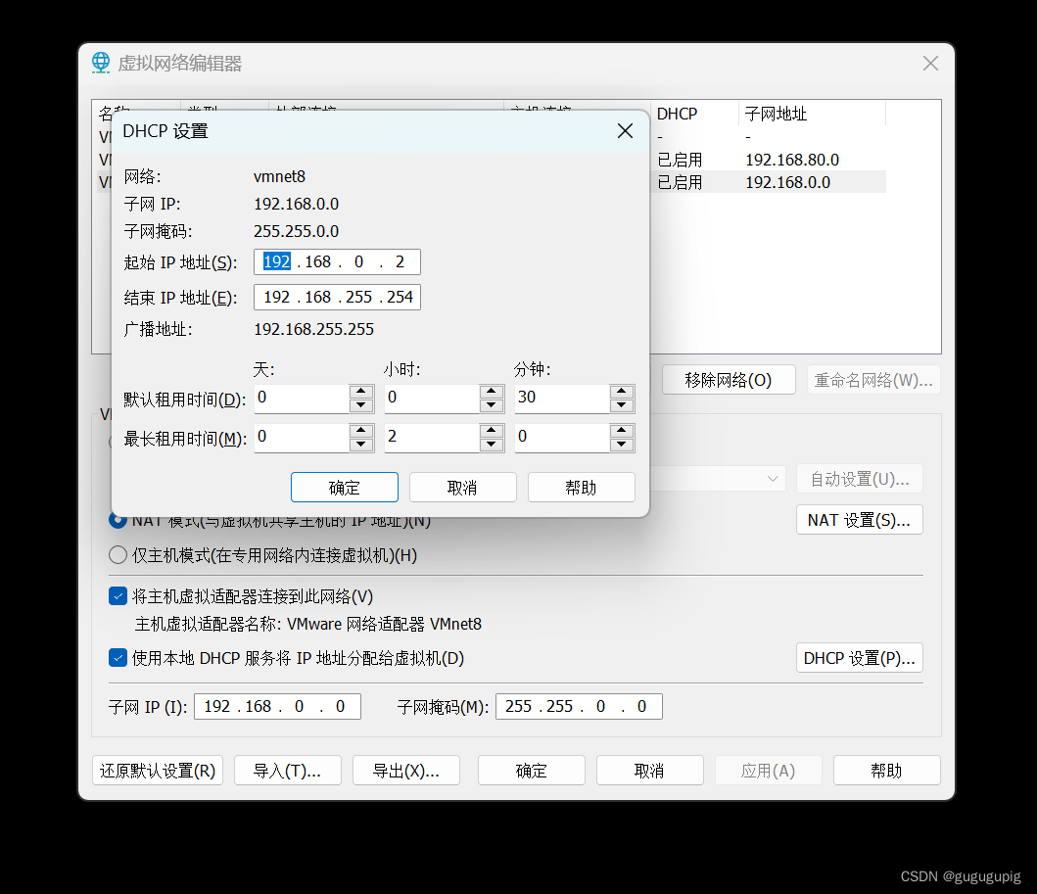1037x894 pixels.
Task: Click 最长租用时间 days value field
Action: (302, 437)
